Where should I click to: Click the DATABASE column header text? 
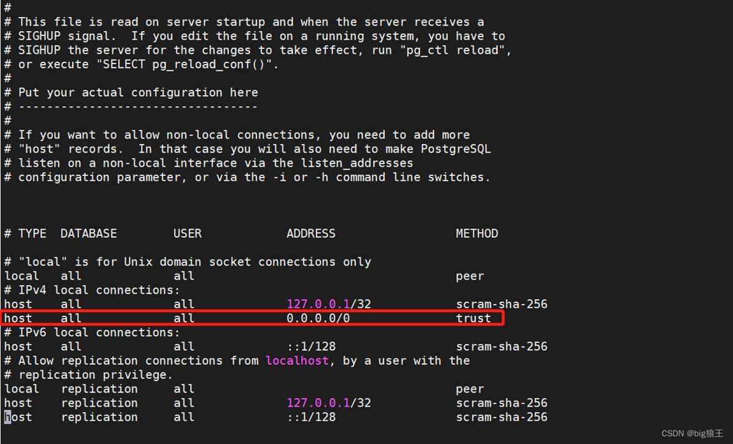(89, 233)
